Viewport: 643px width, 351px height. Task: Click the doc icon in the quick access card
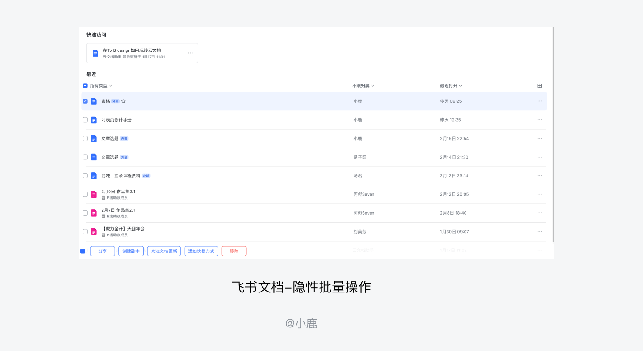[95, 53]
